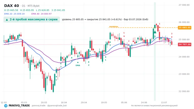Select the 'EMA 20 25 009.19' legend
Viewport: 194px width, 109px height.
coord(14,14)
